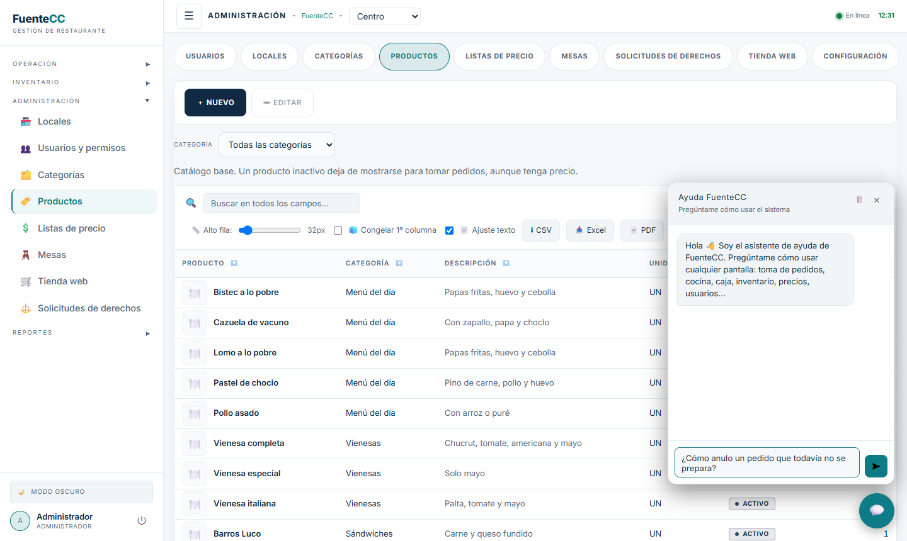Viewport: 907px width, 541px height.
Task: Click the + Nuevo button
Action: tap(215, 103)
